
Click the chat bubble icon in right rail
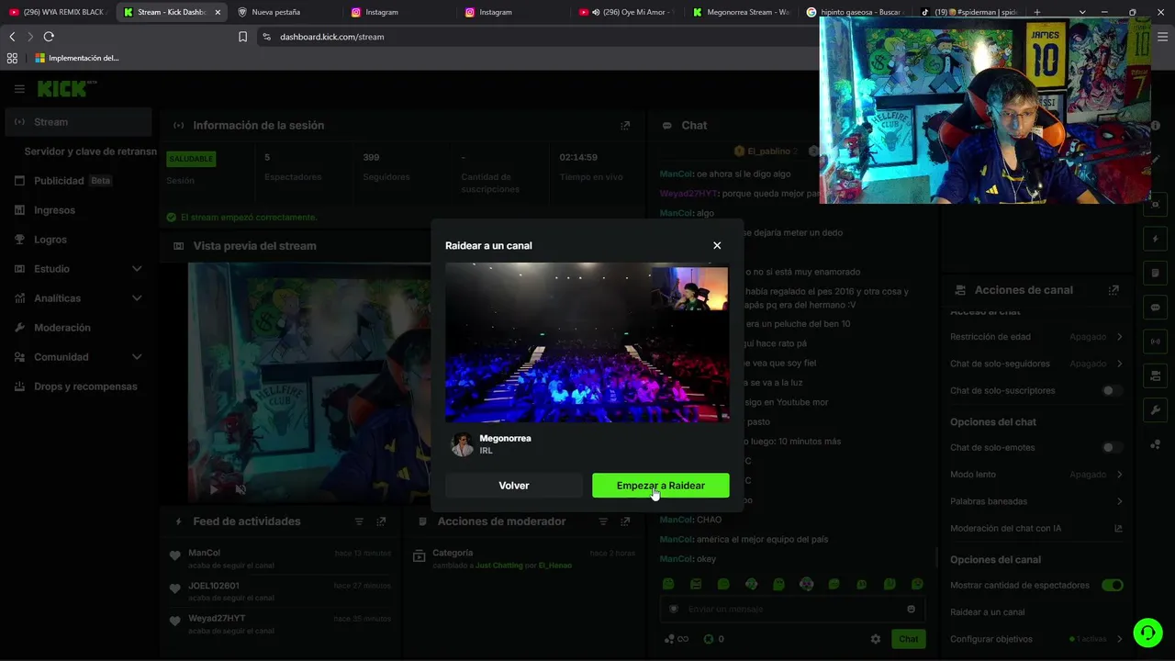pos(1155,307)
